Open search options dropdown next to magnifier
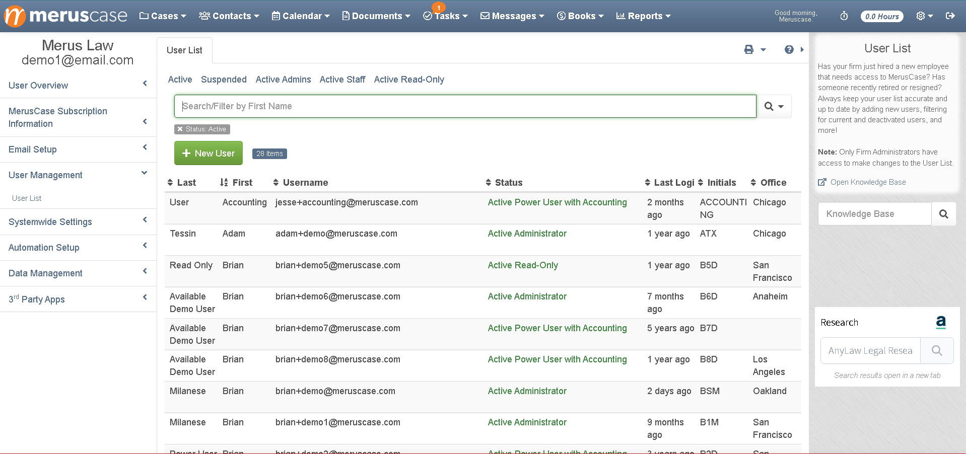Image resolution: width=966 pixels, height=454 pixels. 774,106
